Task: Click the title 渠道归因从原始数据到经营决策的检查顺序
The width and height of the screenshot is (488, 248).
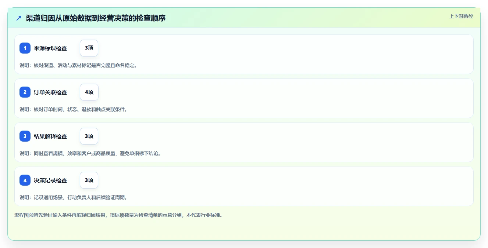Action: coord(96,18)
